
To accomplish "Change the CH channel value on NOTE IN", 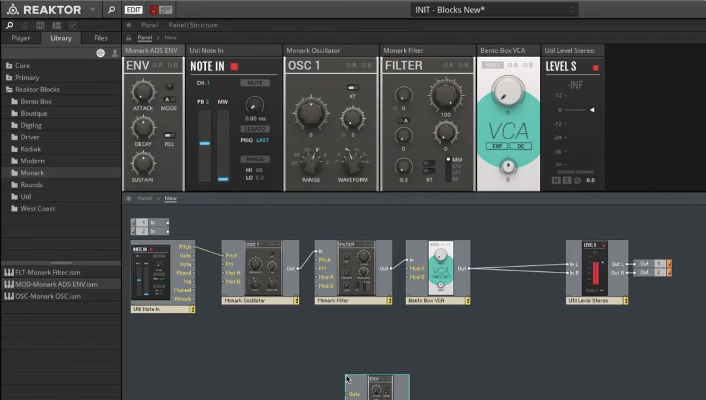I will (209, 83).
